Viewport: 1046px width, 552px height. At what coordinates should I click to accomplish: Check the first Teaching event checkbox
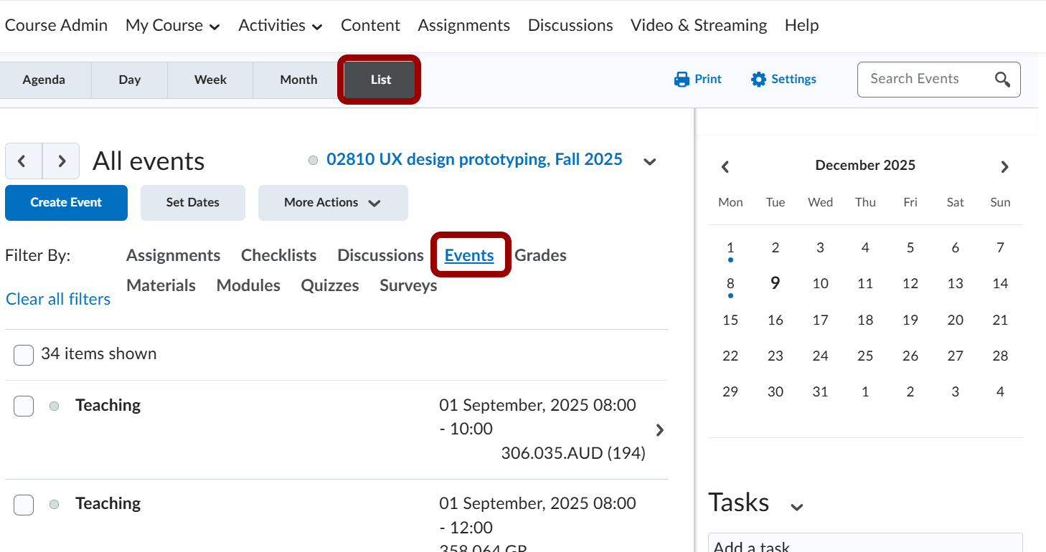pos(24,406)
